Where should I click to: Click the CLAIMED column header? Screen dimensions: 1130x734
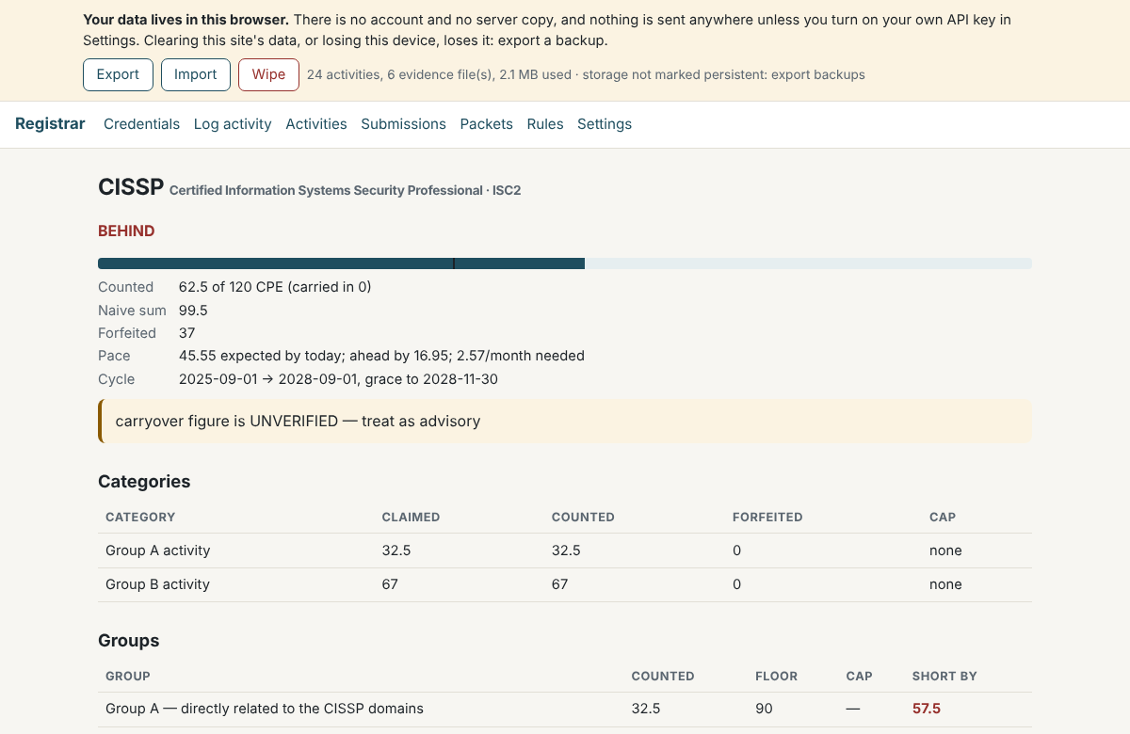pos(411,517)
